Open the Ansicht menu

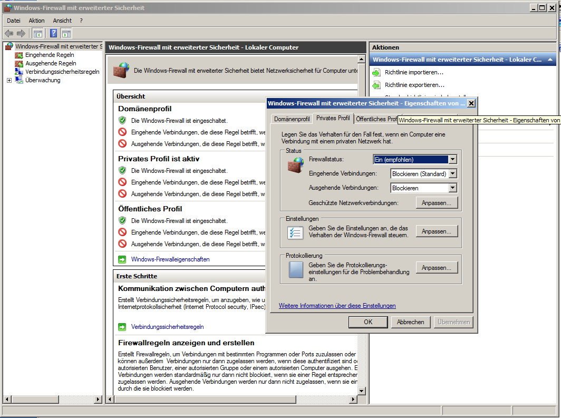(62, 21)
